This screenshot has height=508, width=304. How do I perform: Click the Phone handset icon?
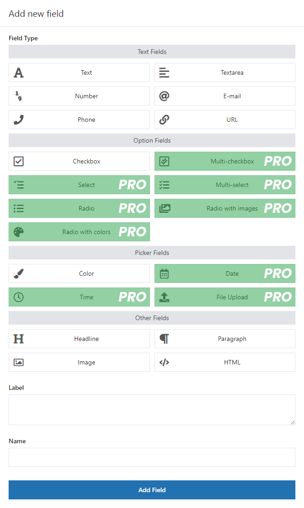point(19,120)
